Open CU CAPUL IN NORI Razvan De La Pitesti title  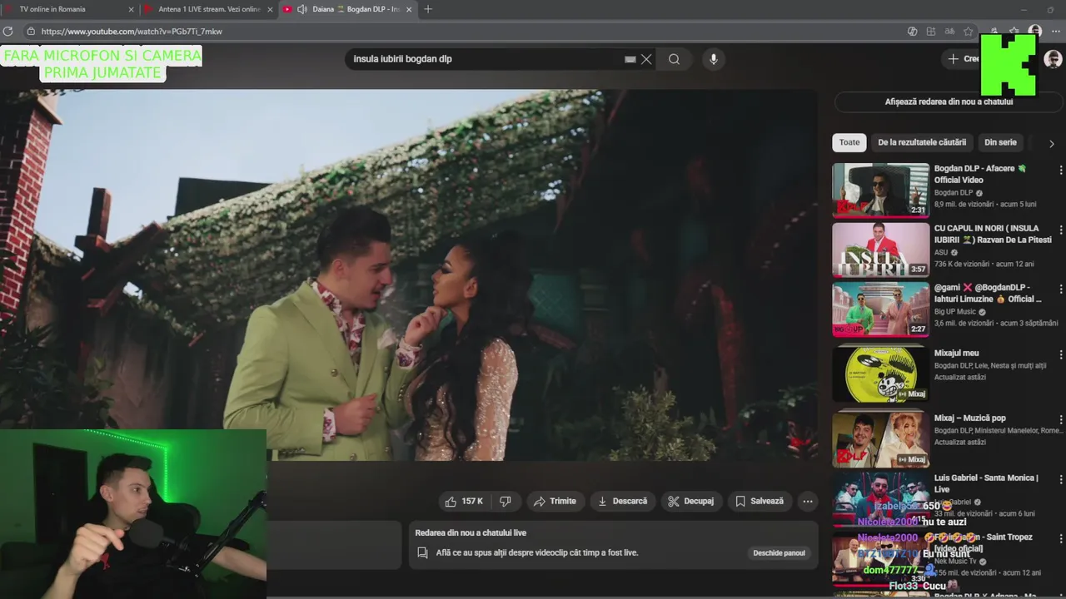pos(993,234)
